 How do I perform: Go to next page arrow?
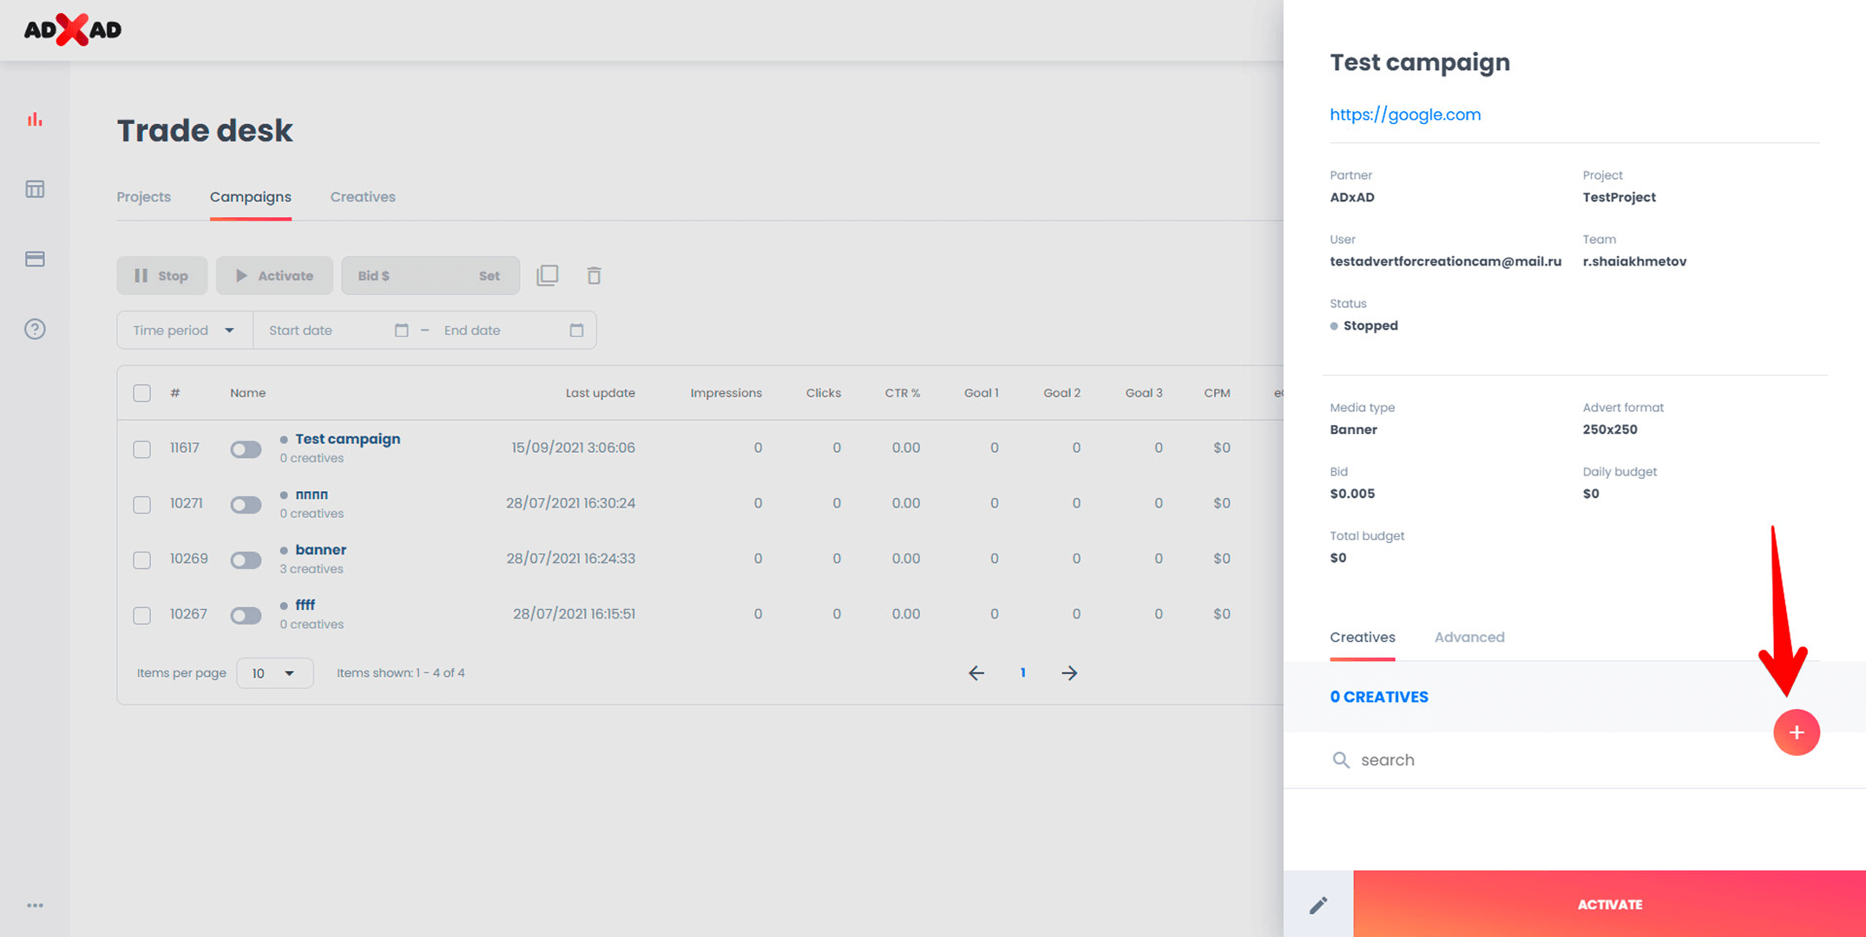click(1069, 673)
